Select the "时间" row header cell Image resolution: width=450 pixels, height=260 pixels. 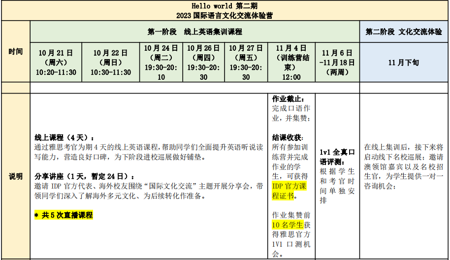[15, 51]
